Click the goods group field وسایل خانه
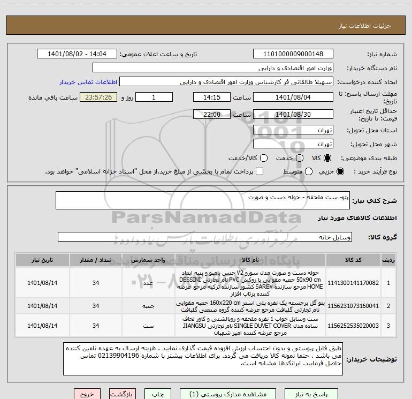The height and width of the screenshot is (399, 412). pos(205,237)
